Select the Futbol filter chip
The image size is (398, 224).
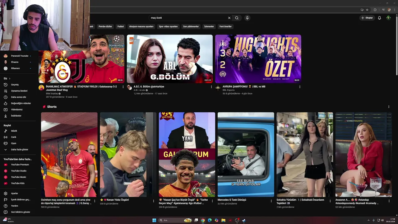point(121,26)
